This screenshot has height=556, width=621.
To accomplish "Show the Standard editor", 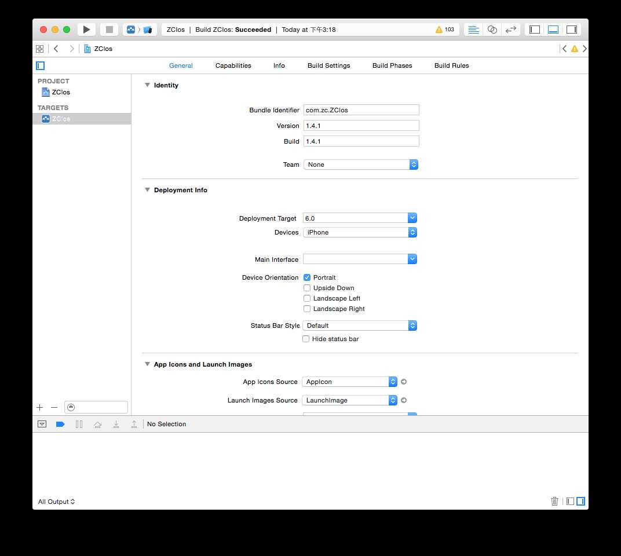I will [473, 30].
